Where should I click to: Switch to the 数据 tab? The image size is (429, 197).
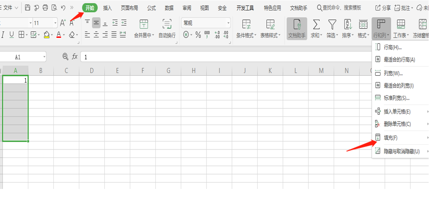(169, 8)
